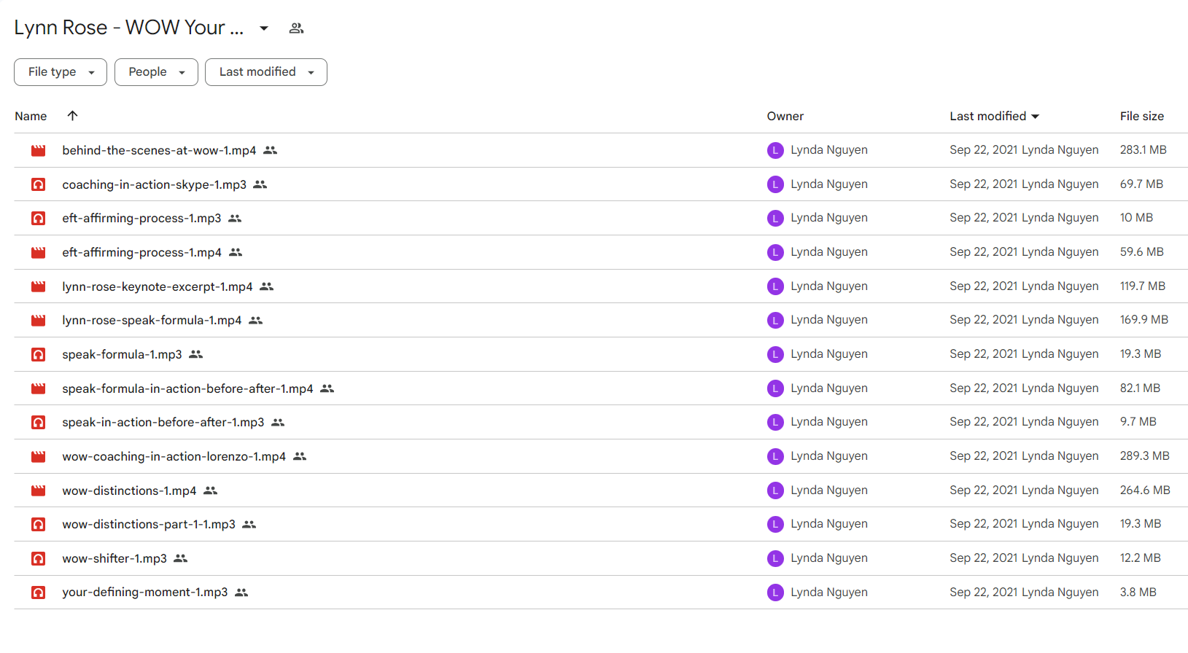This screenshot has height=653, width=1188.
Task: Open file coaching-in-action-skype-1.mp3
Action: tap(155, 184)
